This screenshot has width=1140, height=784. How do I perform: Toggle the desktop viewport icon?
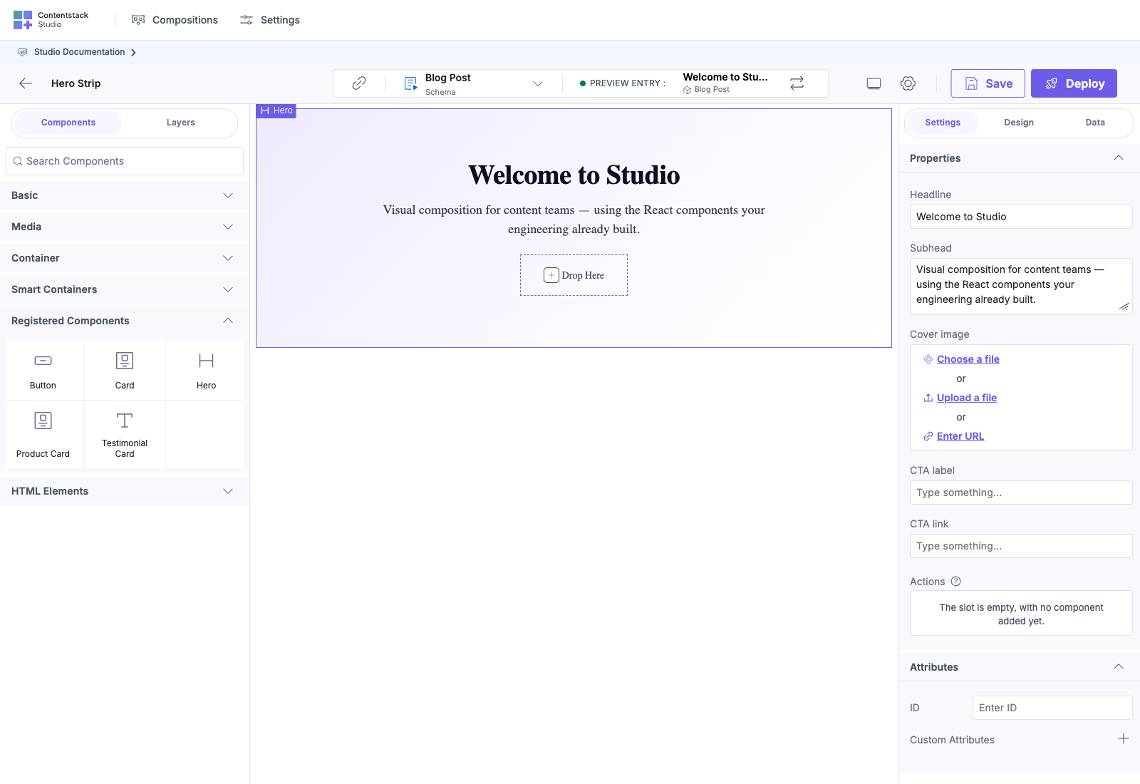[873, 83]
